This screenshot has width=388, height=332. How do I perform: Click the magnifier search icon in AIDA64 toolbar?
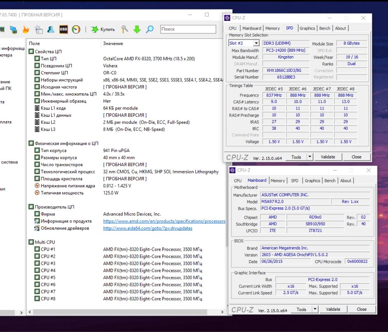pyautogui.click(x=149, y=29)
